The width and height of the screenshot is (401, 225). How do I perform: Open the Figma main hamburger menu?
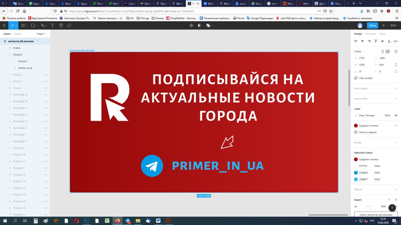point(4,25)
